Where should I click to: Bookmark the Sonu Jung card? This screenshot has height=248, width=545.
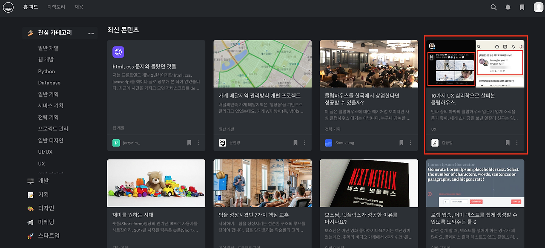click(402, 143)
